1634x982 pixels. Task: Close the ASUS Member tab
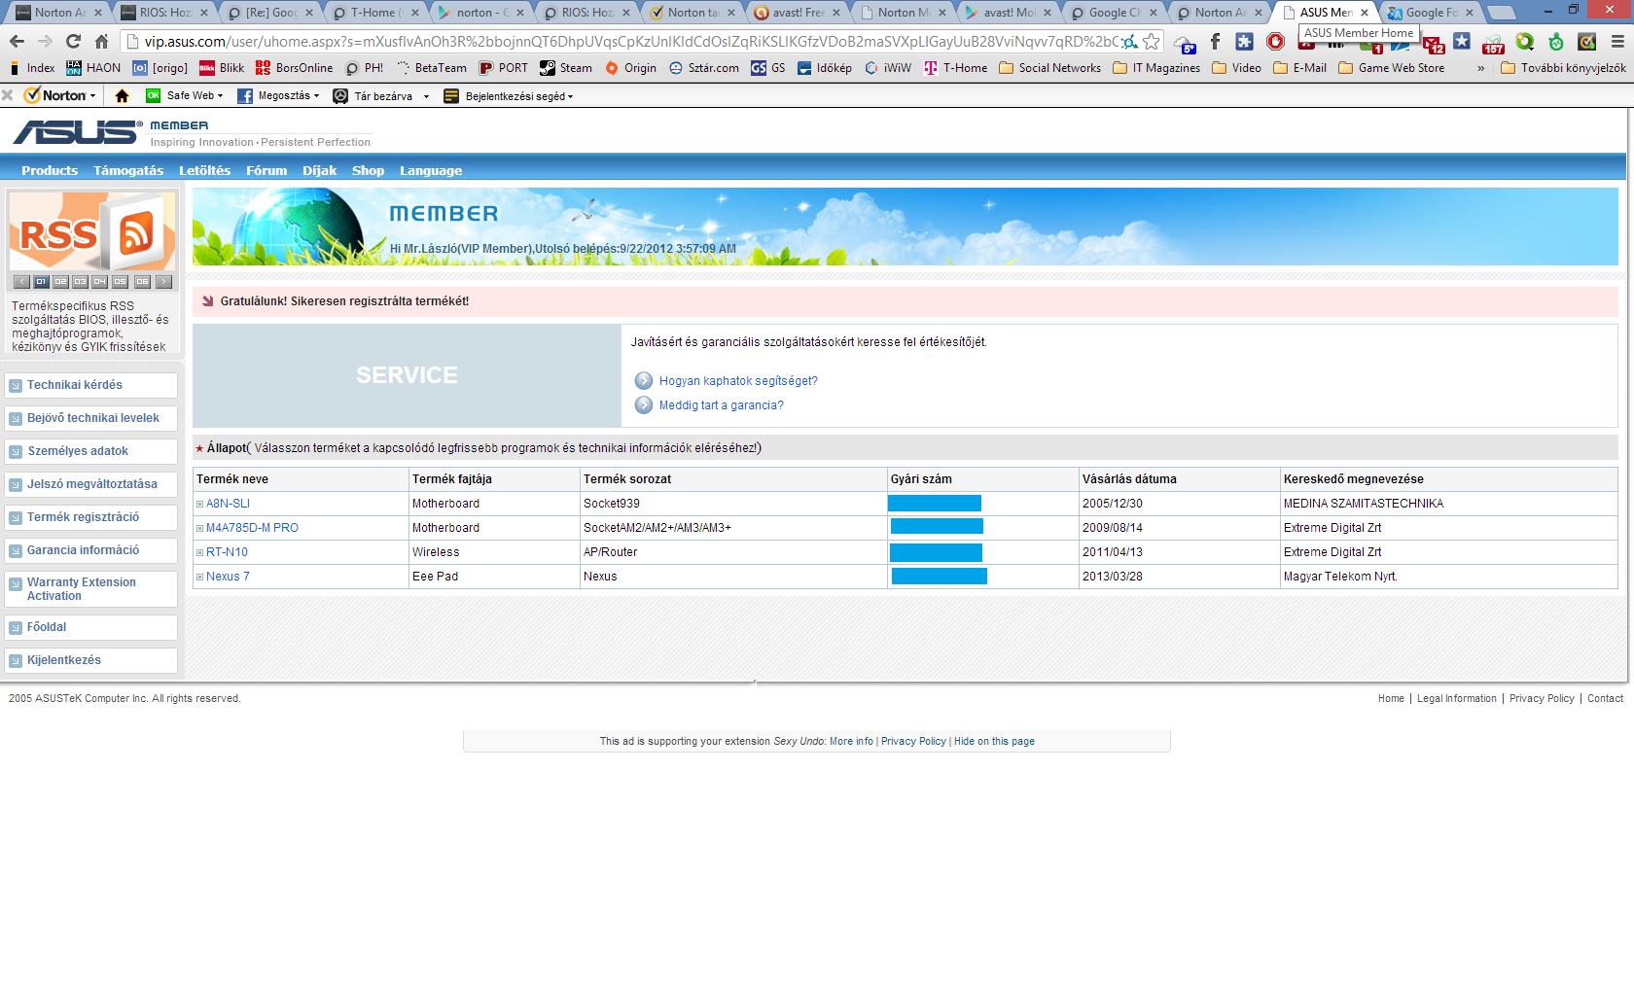[1365, 13]
